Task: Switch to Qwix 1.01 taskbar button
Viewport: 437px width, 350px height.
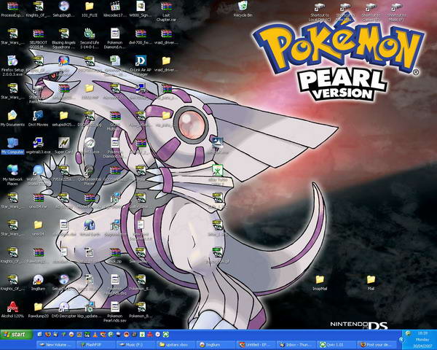Action: pos(336,345)
